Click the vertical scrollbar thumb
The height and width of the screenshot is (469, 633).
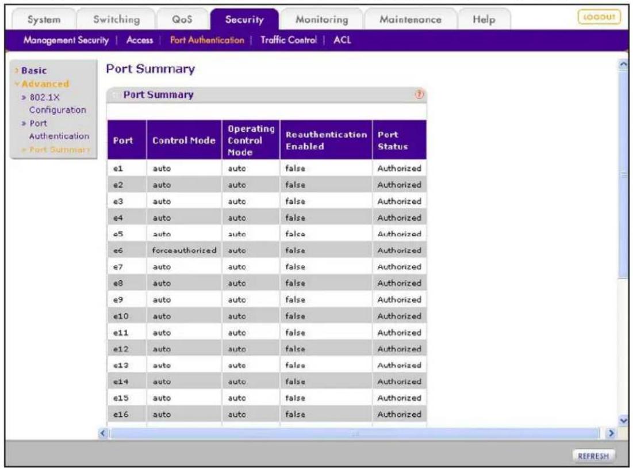(x=623, y=174)
